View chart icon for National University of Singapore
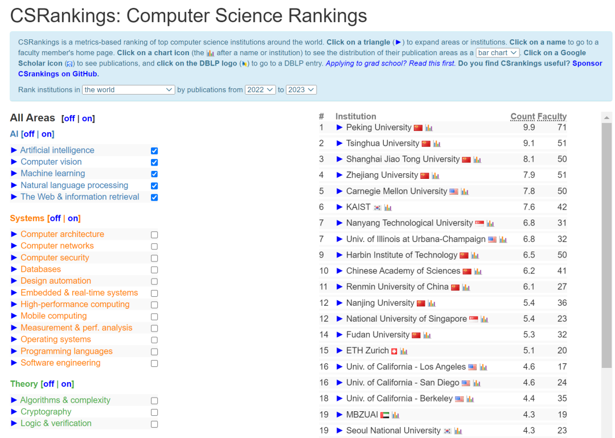The height and width of the screenshot is (438, 615). click(x=485, y=318)
